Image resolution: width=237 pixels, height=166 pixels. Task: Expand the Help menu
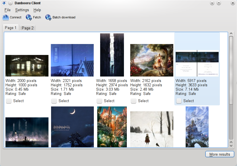[x=37, y=10]
